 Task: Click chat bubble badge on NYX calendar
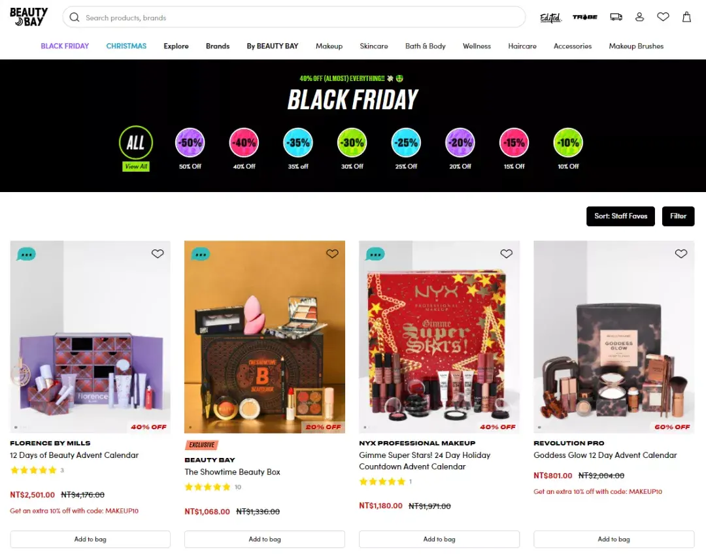375,254
